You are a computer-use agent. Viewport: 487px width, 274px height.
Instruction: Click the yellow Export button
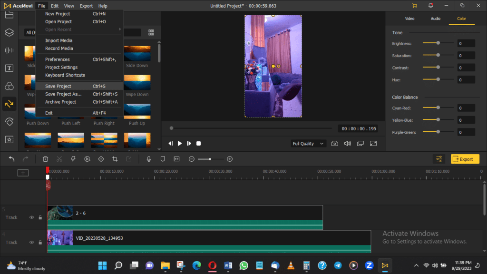(x=465, y=159)
